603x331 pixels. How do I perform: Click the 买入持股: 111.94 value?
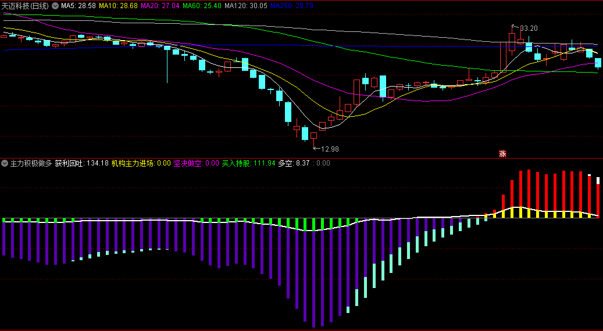[248, 163]
